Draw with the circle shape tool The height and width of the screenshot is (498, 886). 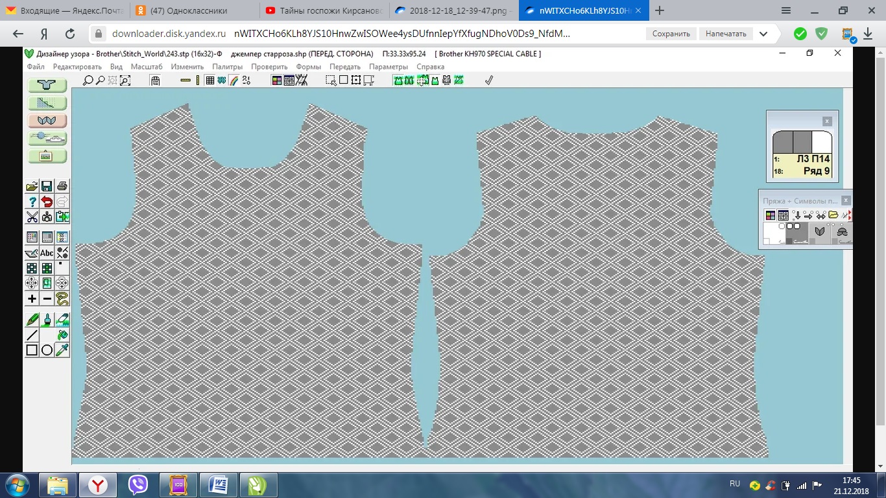tap(47, 350)
